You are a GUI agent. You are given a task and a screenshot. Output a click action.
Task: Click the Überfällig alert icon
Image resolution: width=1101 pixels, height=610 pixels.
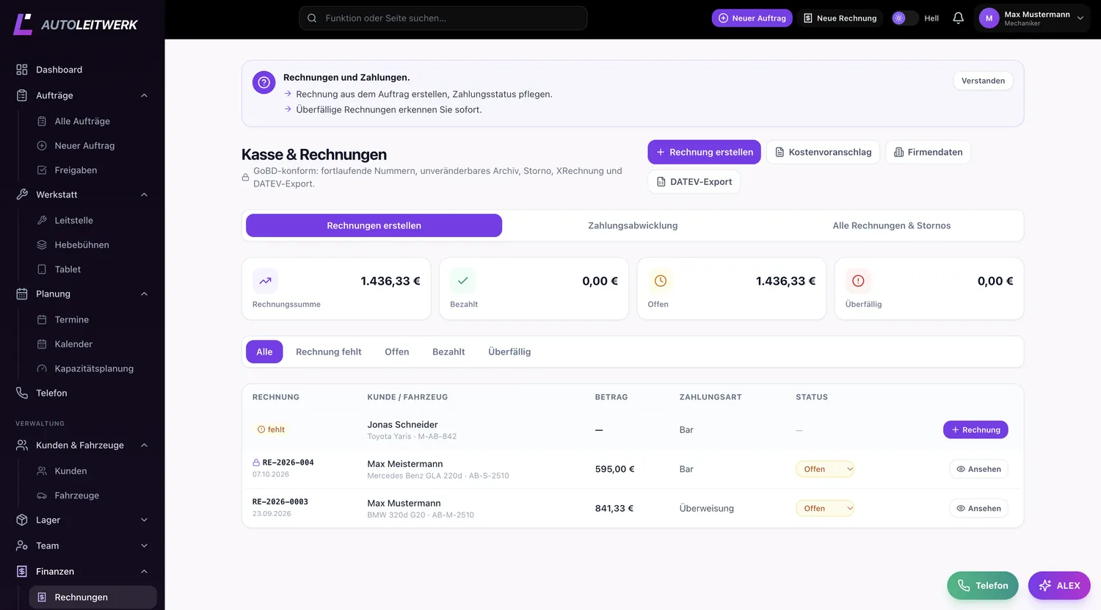[858, 281]
